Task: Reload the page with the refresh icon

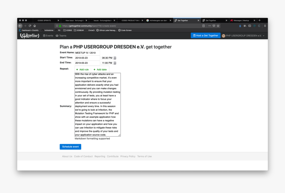Action: click(30, 26)
